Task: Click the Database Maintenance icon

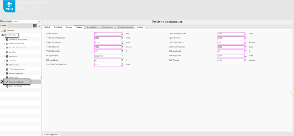Action: tap(7, 44)
